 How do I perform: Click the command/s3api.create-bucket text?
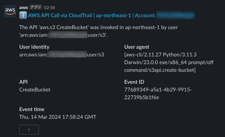point(160,70)
